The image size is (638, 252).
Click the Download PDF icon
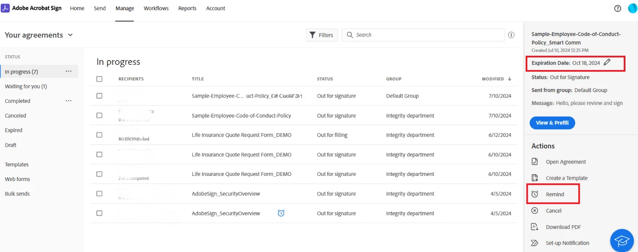pyautogui.click(x=535, y=227)
